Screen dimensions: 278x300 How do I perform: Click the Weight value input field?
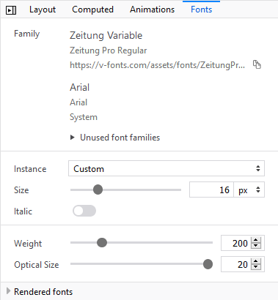pyautogui.click(x=237, y=243)
